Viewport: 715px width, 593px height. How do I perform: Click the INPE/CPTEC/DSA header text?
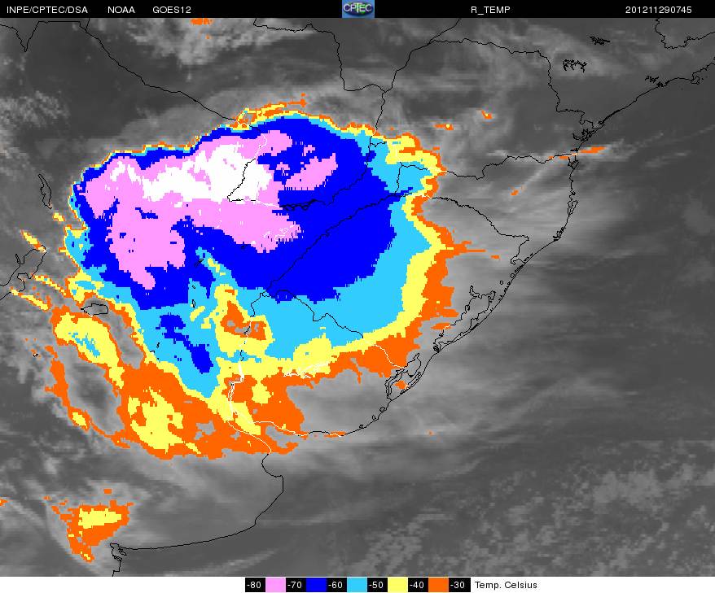(47, 10)
